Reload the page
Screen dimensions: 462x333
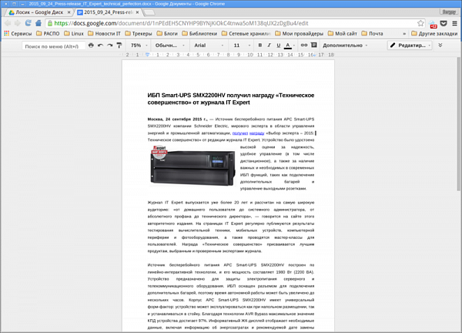pyautogui.click(x=28, y=23)
